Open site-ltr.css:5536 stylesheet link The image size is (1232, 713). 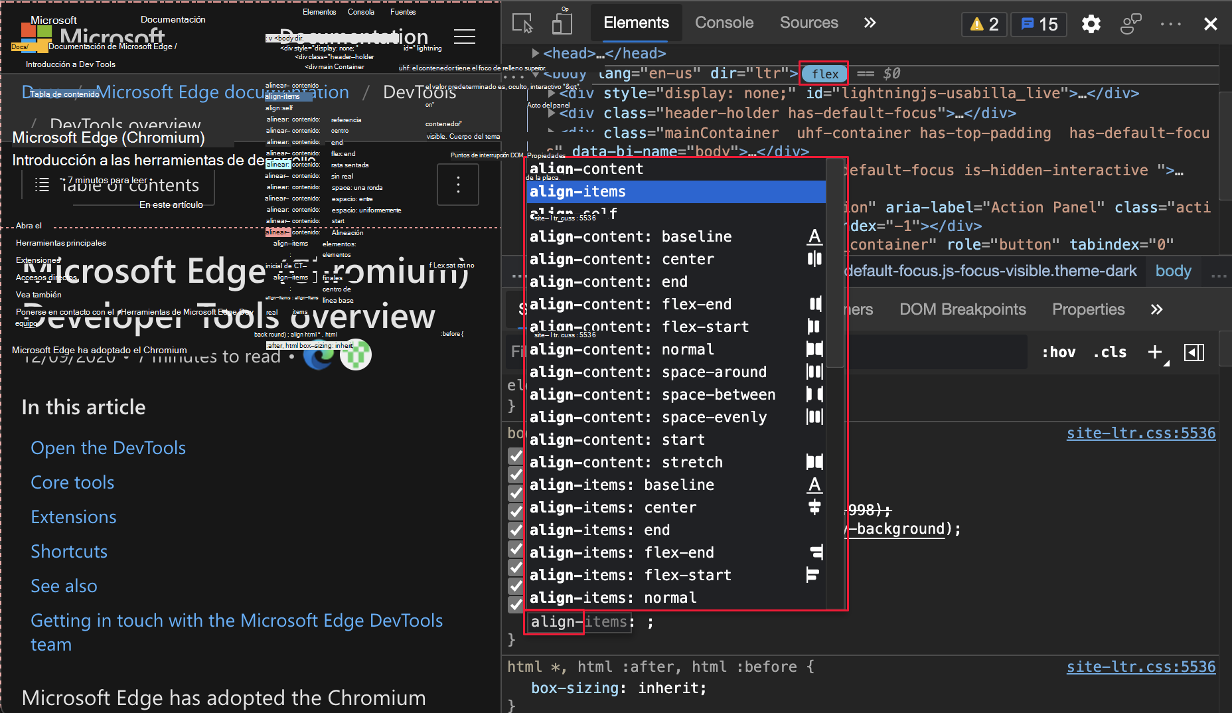pyautogui.click(x=1140, y=432)
